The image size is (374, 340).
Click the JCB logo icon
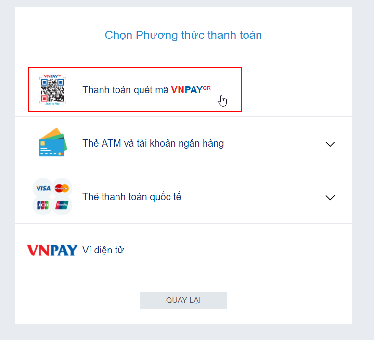click(x=43, y=205)
